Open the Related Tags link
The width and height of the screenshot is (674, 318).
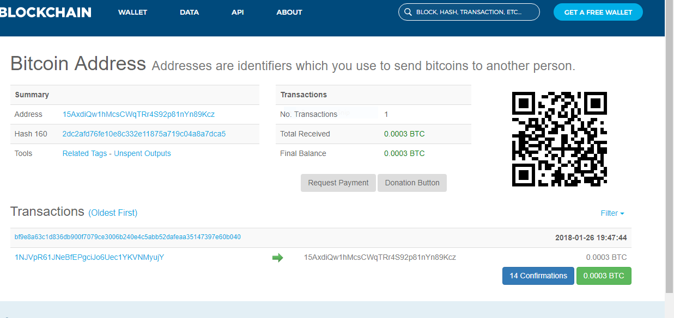click(x=84, y=153)
